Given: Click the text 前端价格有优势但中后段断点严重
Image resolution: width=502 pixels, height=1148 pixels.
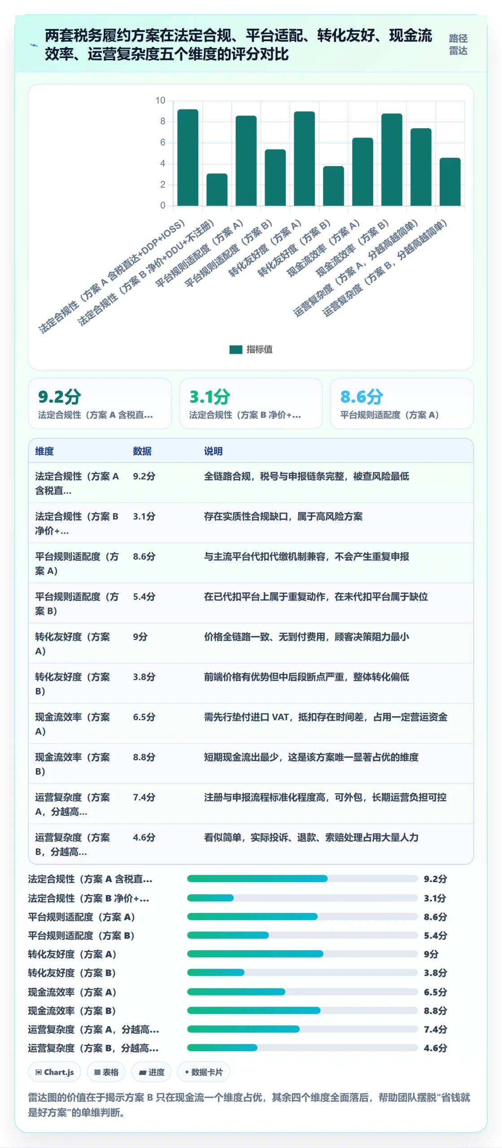Looking at the screenshot, I should (274, 677).
